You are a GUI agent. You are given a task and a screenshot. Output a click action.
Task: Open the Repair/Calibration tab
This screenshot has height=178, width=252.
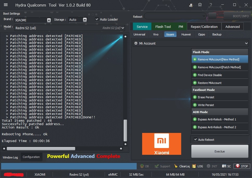pyautogui.click(x=204, y=27)
